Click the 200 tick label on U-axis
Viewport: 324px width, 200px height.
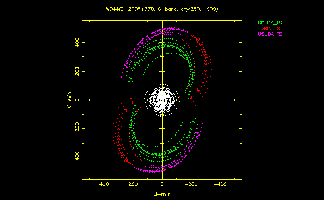[133, 184]
